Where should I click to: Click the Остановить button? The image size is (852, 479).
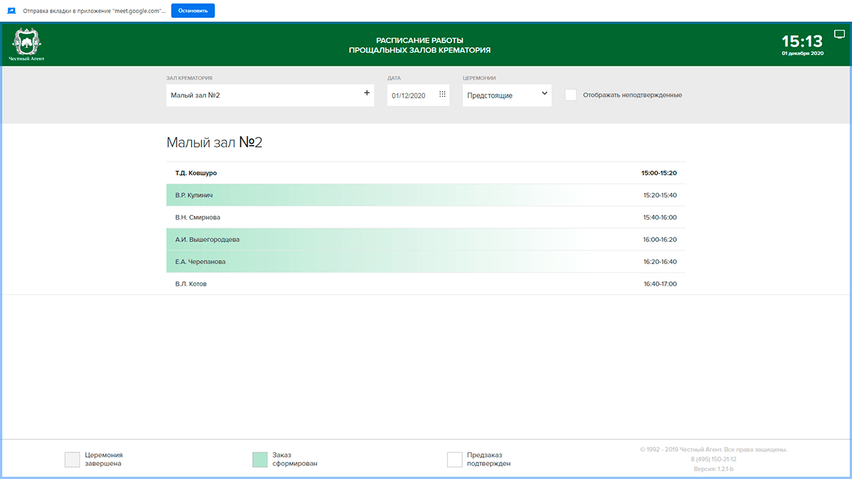(x=193, y=11)
